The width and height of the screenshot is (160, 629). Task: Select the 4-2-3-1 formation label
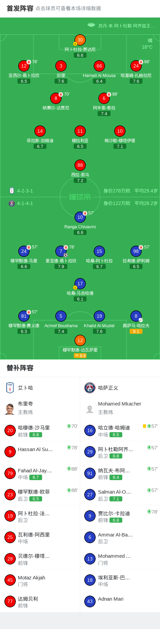click(25, 191)
